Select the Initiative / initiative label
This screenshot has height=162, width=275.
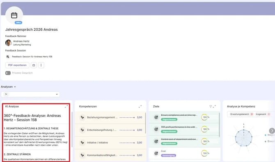(97, 143)
